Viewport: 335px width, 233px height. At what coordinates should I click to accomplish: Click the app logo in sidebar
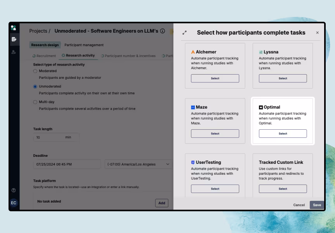(x=14, y=28)
